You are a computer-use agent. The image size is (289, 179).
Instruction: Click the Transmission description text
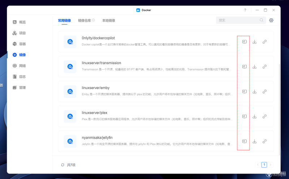pyautogui.click(x=156, y=69)
